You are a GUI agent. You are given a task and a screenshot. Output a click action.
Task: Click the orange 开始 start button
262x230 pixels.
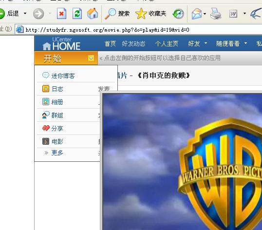tap(66, 58)
